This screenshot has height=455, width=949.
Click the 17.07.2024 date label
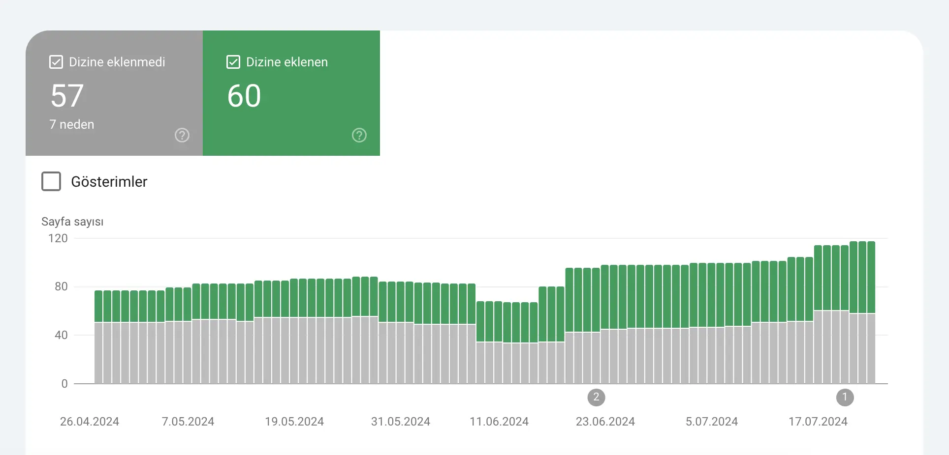coord(818,422)
